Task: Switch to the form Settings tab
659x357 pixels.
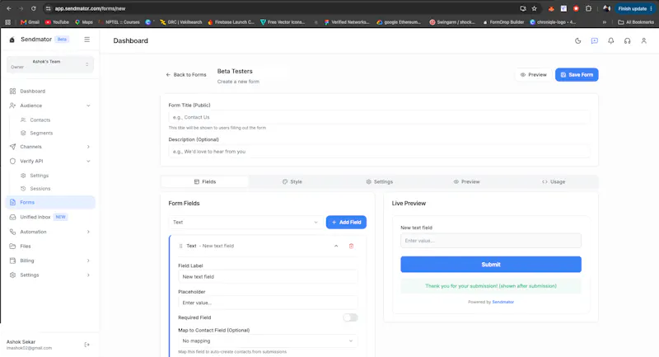Action: click(x=379, y=181)
